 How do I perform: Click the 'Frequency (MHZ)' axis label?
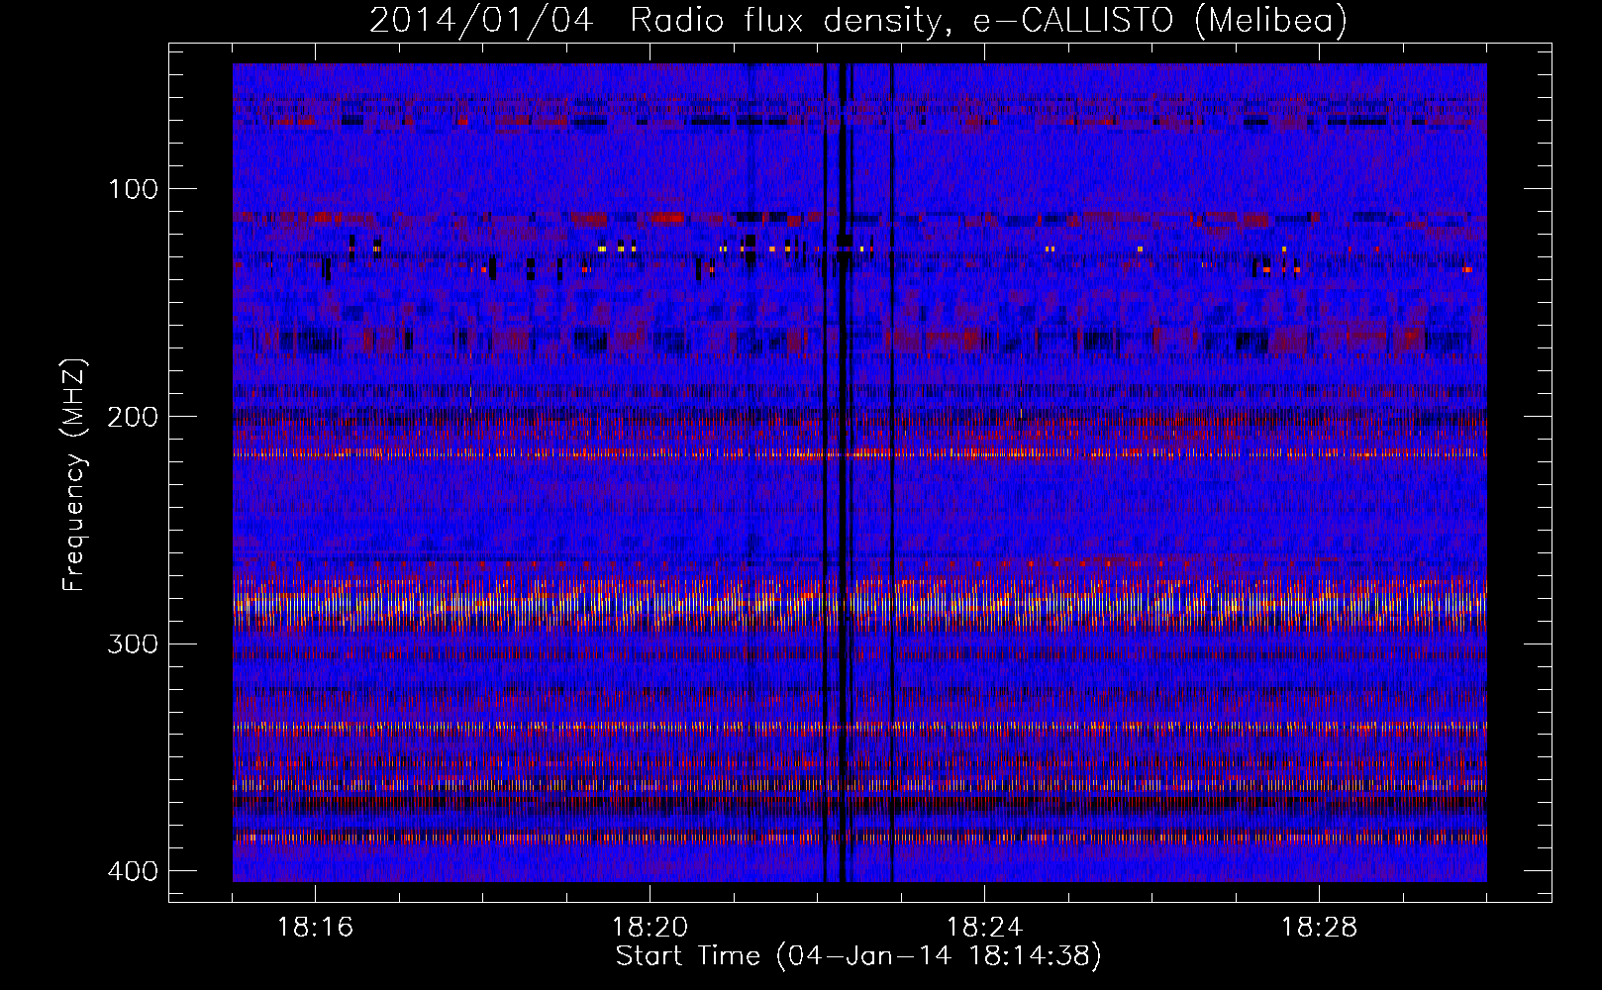click(74, 475)
